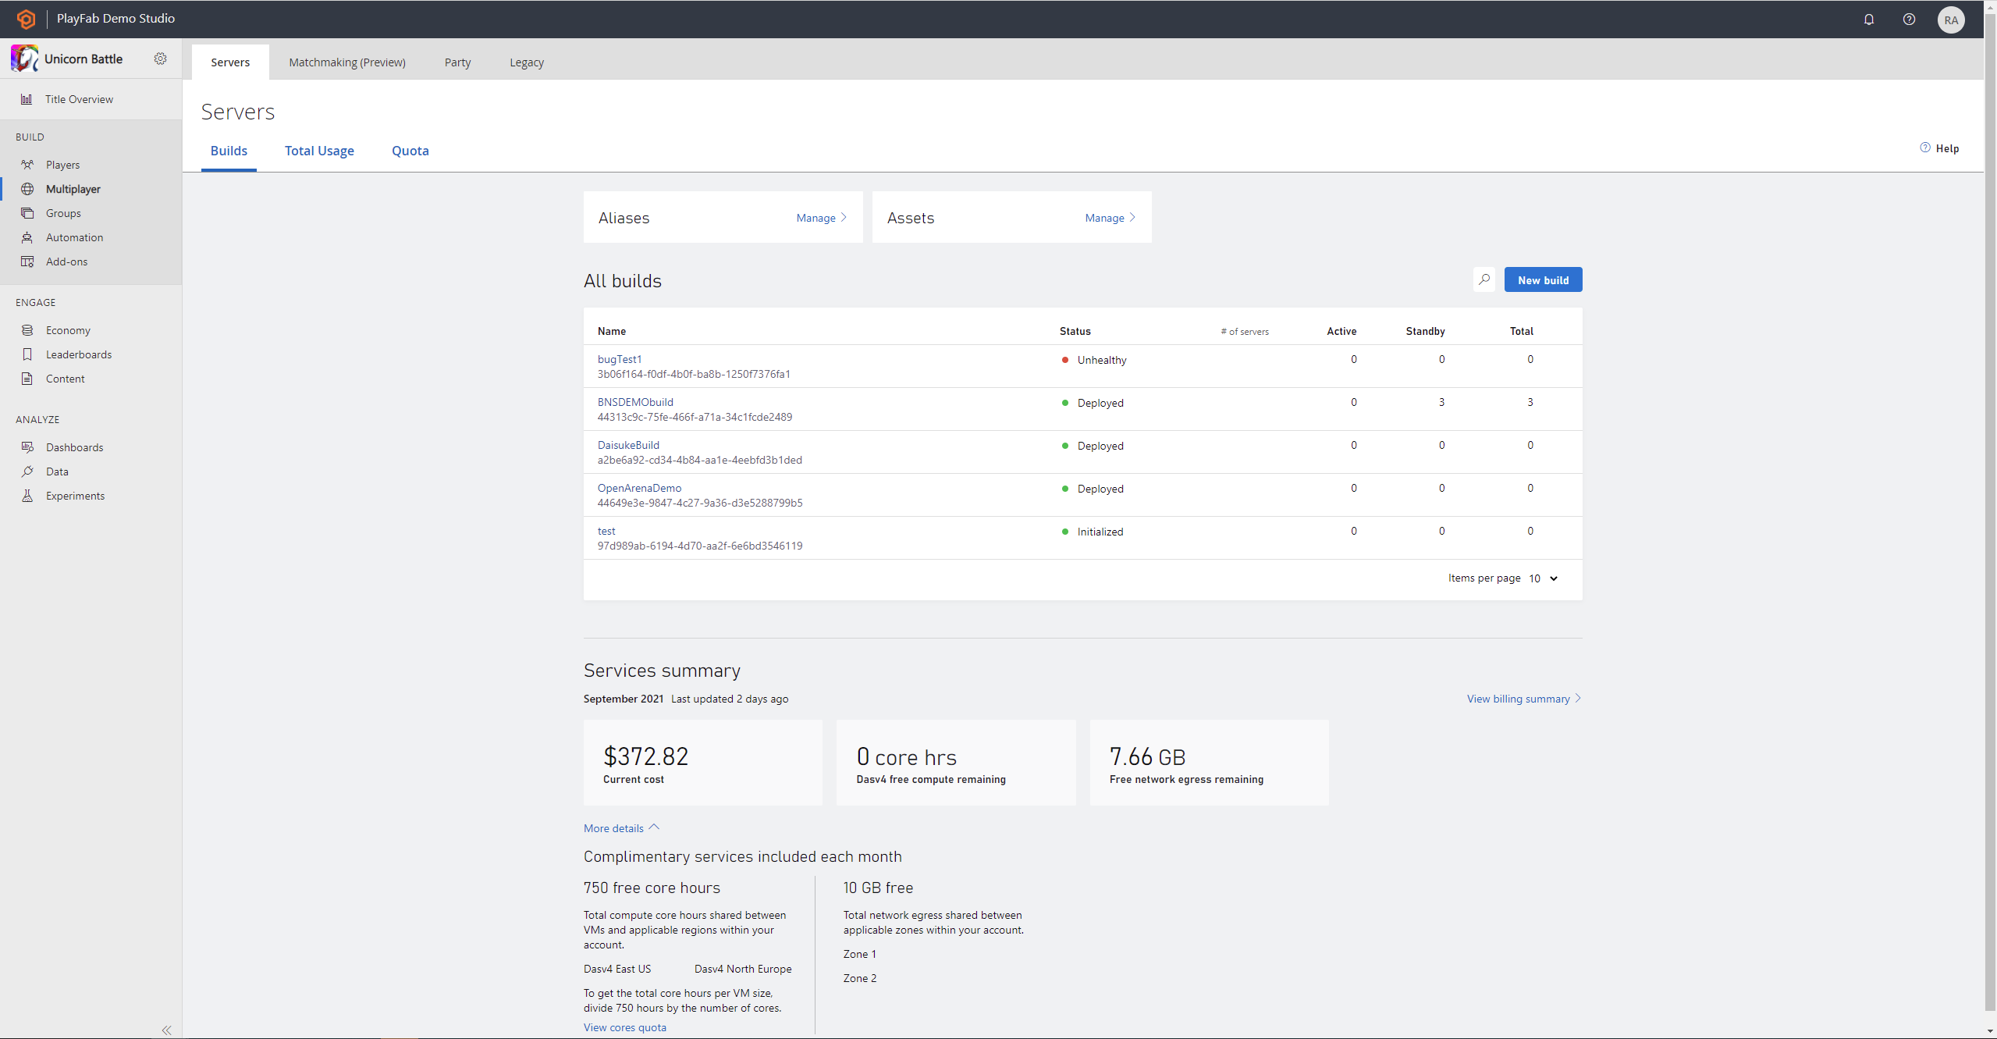Click the Experiments sidebar icon
The width and height of the screenshot is (1997, 1039).
[x=25, y=496]
